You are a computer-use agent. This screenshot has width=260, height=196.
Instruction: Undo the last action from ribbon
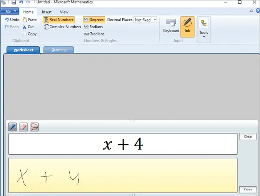pyautogui.click(x=12, y=20)
